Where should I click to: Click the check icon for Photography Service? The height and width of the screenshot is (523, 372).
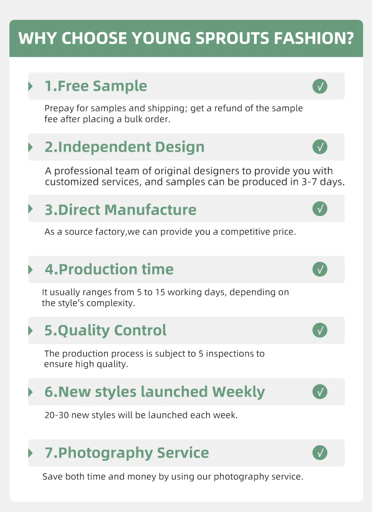(x=319, y=453)
